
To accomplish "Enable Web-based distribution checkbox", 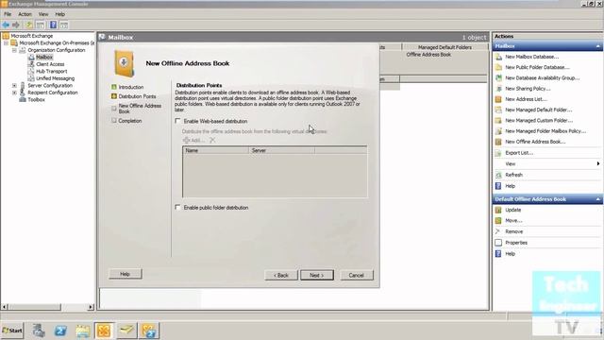I will click(x=177, y=121).
